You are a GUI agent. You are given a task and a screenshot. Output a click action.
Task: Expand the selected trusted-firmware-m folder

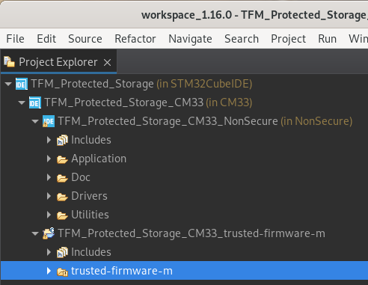tap(49, 271)
